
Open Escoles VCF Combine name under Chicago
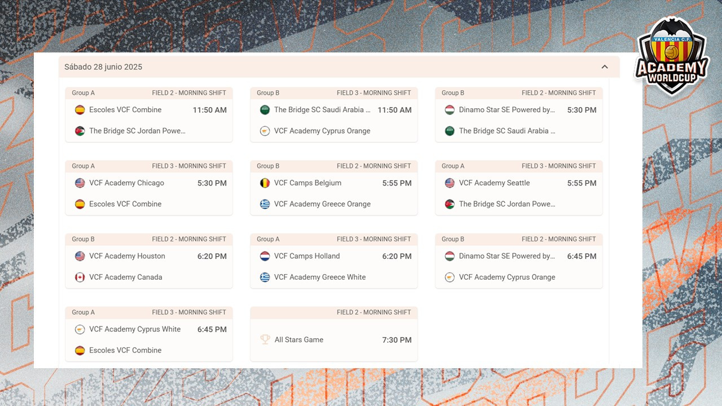[125, 204]
